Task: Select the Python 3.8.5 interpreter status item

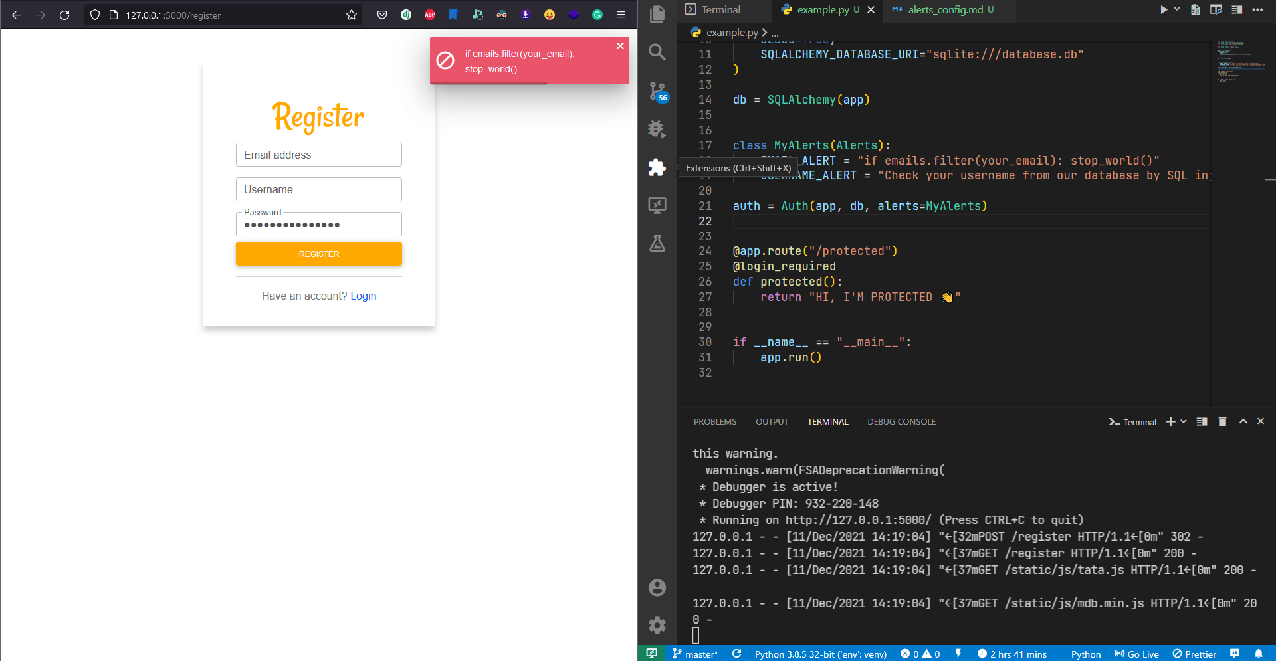Action: pyautogui.click(x=821, y=654)
